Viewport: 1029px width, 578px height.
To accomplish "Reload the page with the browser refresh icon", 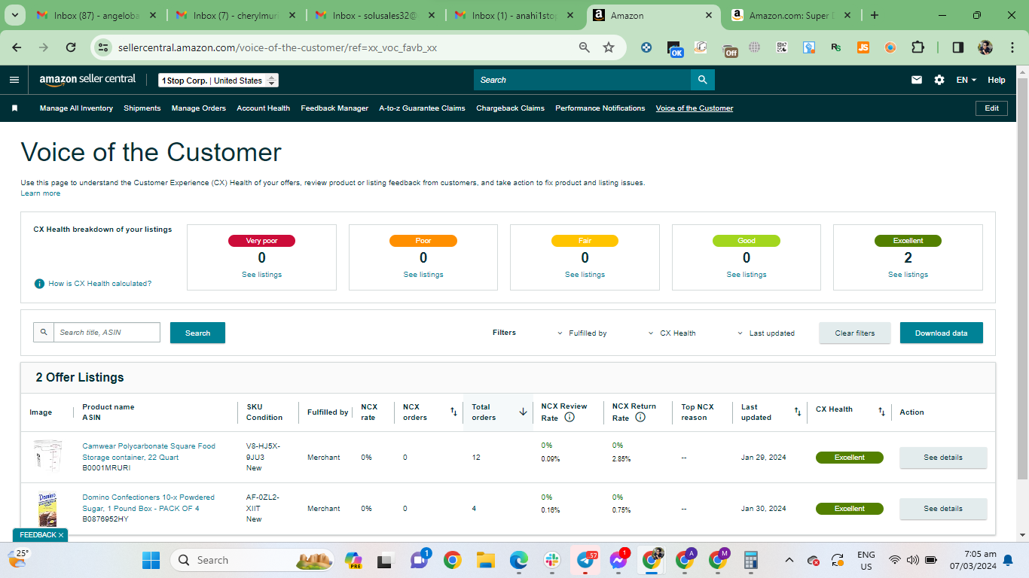I will (71, 47).
